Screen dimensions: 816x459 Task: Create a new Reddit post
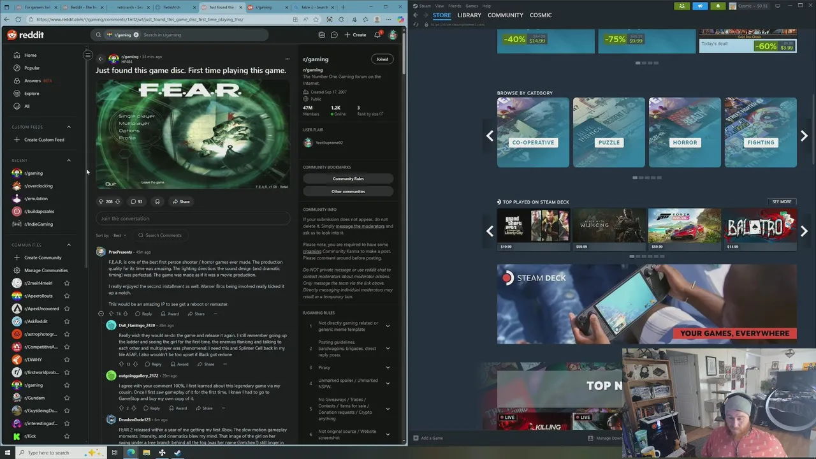click(x=355, y=35)
